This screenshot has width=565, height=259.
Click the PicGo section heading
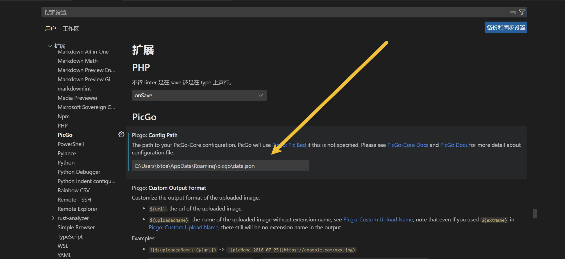coord(144,117)
